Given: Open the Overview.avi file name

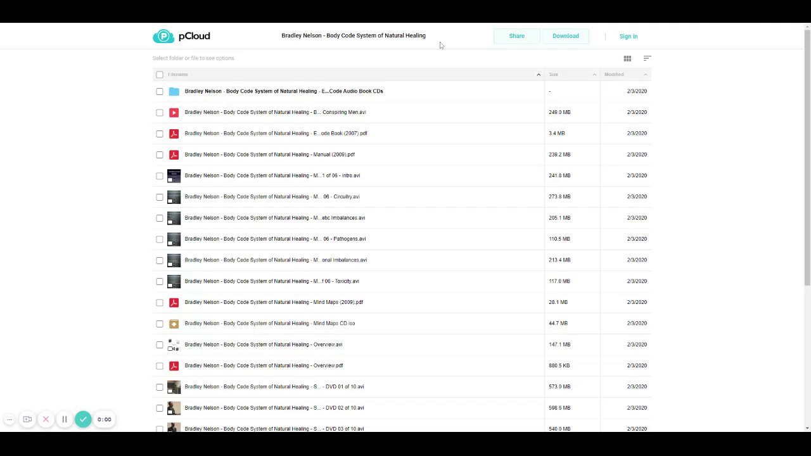Looking at the screenshot, I should point(264,345).
